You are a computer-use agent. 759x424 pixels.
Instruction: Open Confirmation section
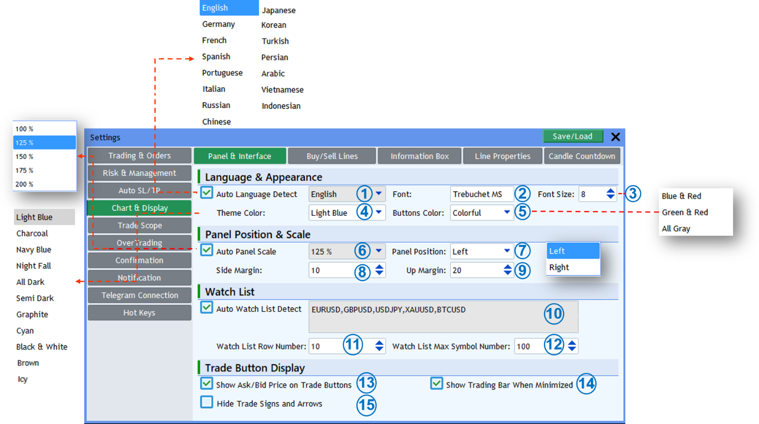tap(139, 260)
